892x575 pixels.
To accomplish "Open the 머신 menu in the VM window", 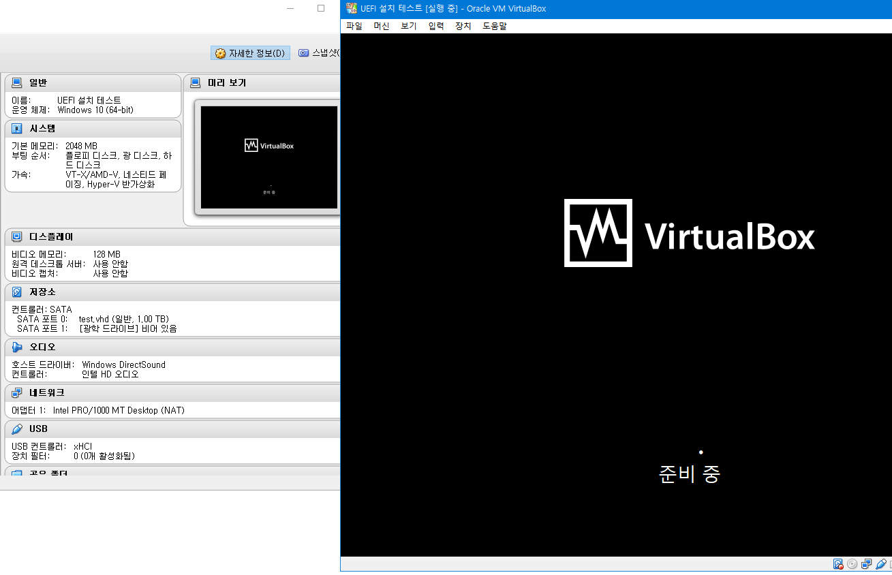I will point(382,26).
